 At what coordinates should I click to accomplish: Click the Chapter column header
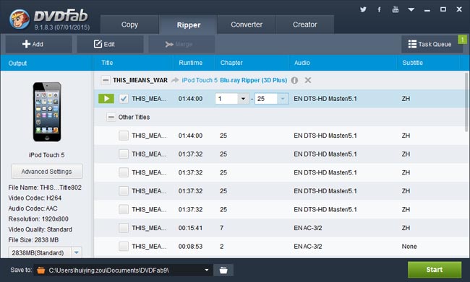[x=231, y=63]
